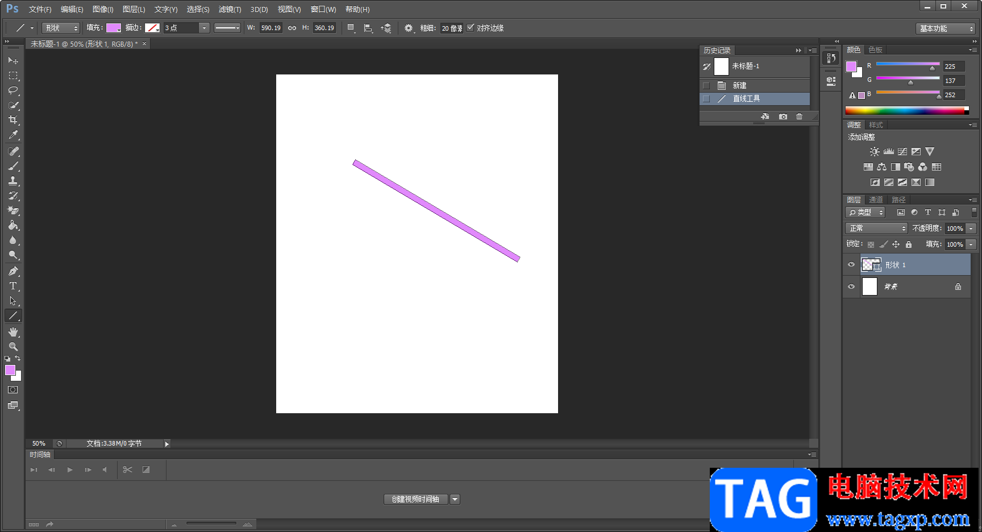Image resolution: width=982 pixels, height=532 pixels.
Task: Create new snapshot camera icon
Action: click(783, 117)
